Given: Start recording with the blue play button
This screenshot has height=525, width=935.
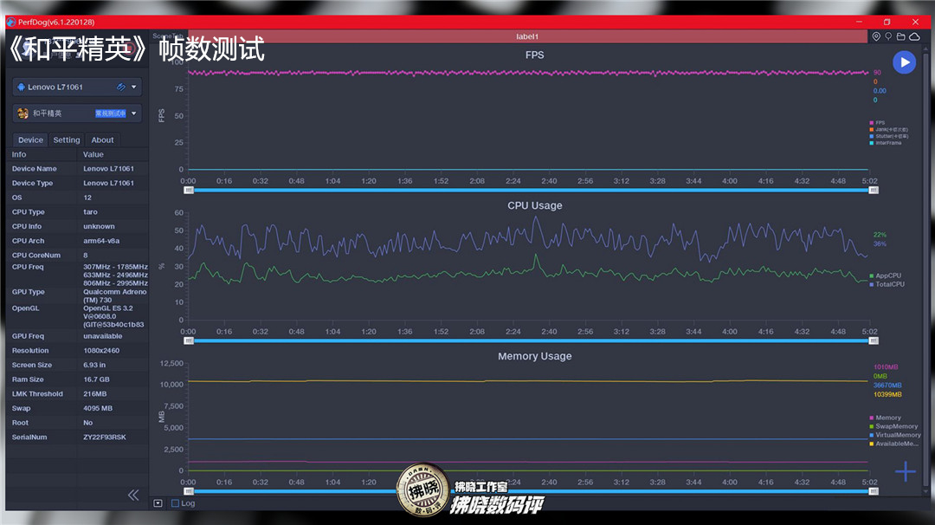Looking at the screenshot, I should [904, 62].
